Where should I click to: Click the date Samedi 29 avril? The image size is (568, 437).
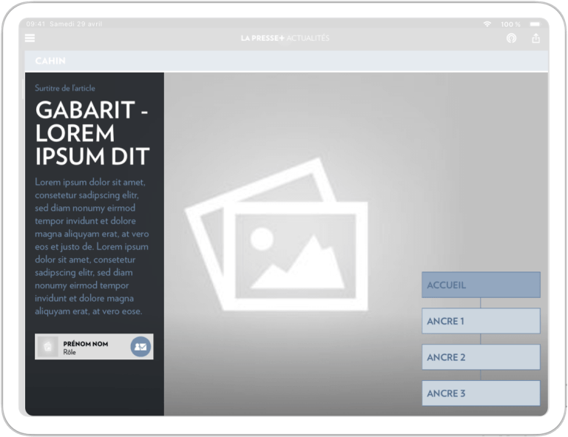coord(73,24)
